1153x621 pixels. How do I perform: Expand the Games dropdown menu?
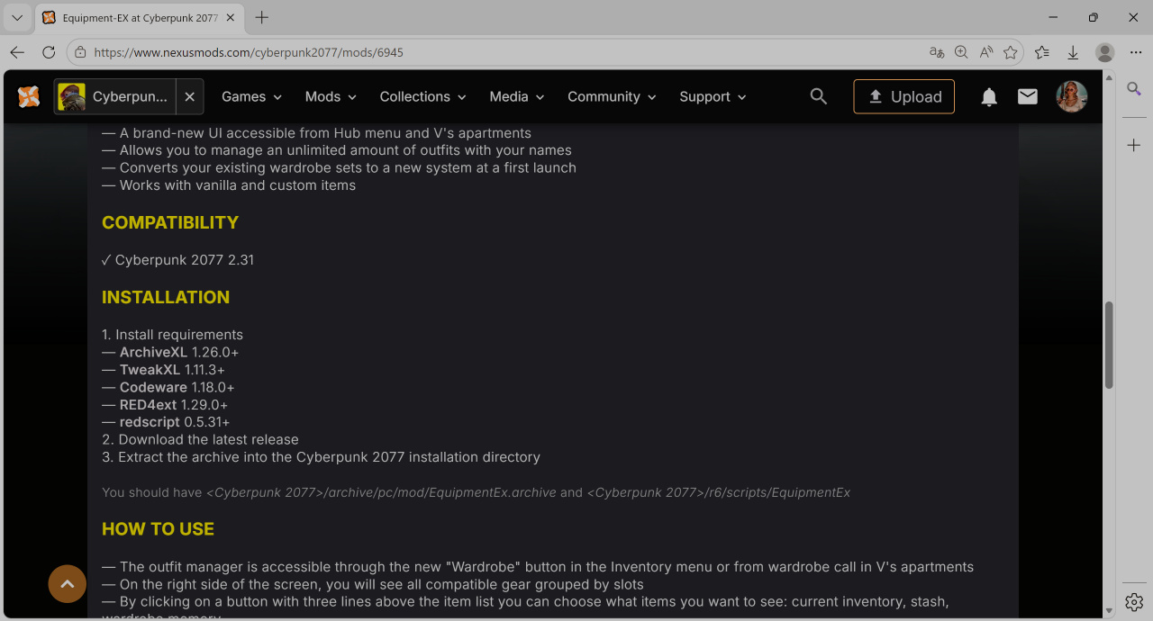[252, 96]
